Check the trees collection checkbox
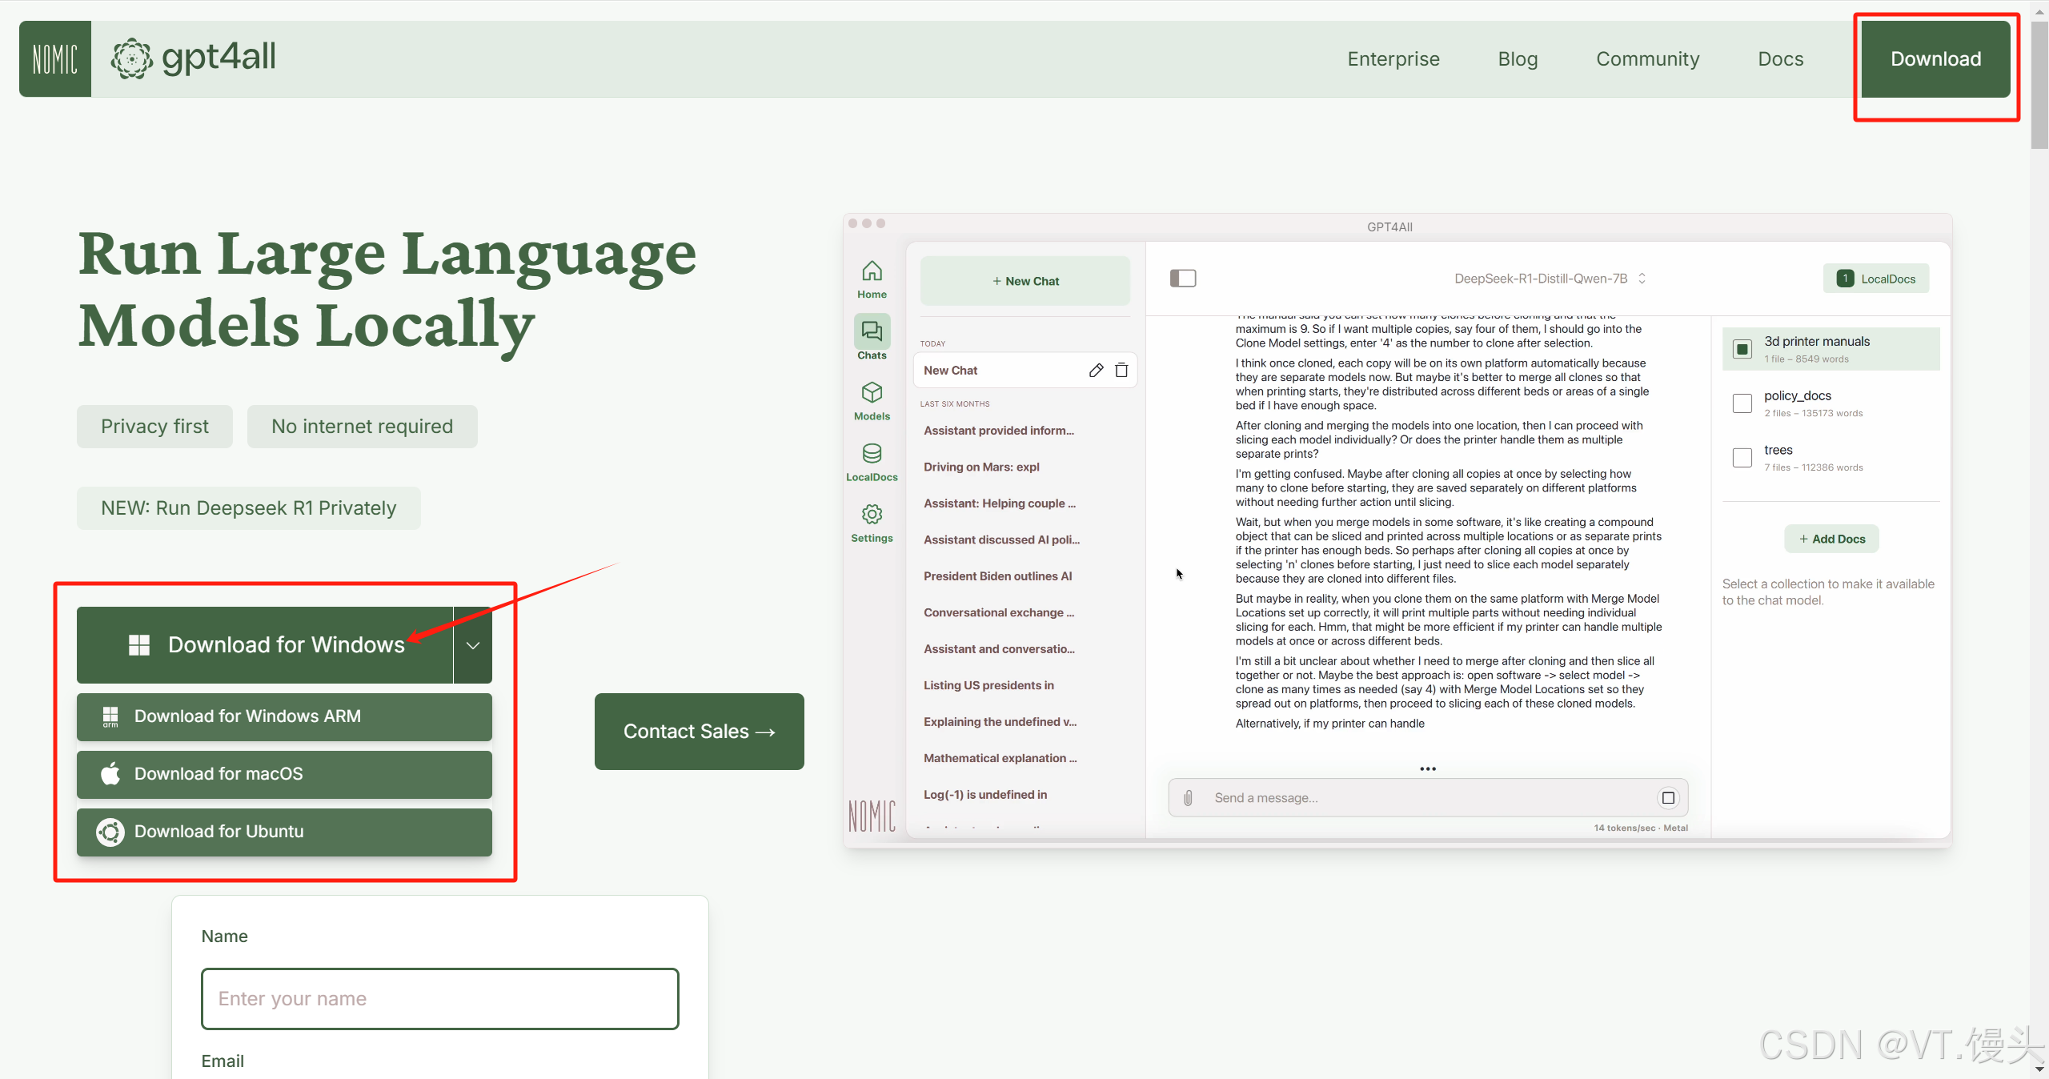The width and height of the screenshot is (2049, 1079). pyautogui.click(x=1742, y=458)
